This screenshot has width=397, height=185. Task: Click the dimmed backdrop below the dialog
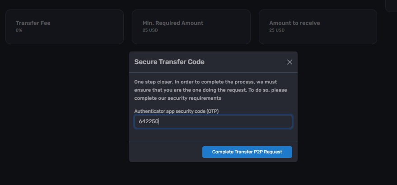(x=213, y=174)
